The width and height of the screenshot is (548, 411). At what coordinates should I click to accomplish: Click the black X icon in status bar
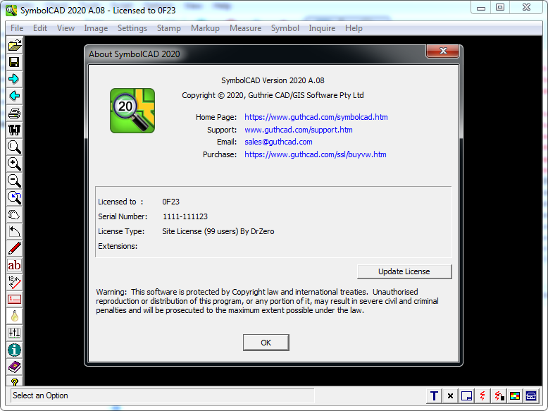(x=450, y=396)
